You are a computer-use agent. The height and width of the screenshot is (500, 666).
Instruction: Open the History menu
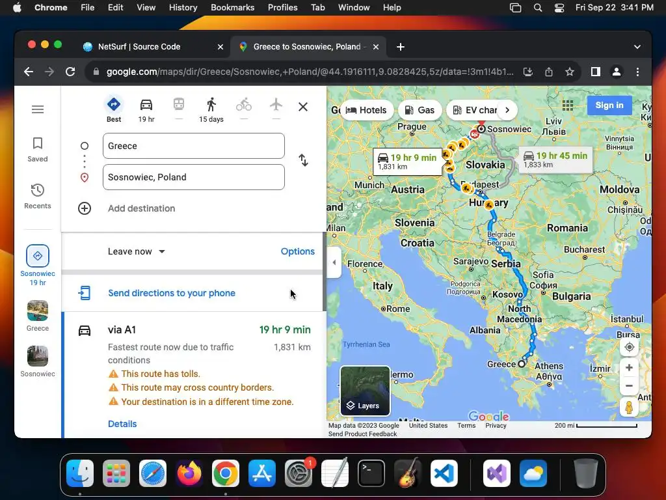pos(183,8)
